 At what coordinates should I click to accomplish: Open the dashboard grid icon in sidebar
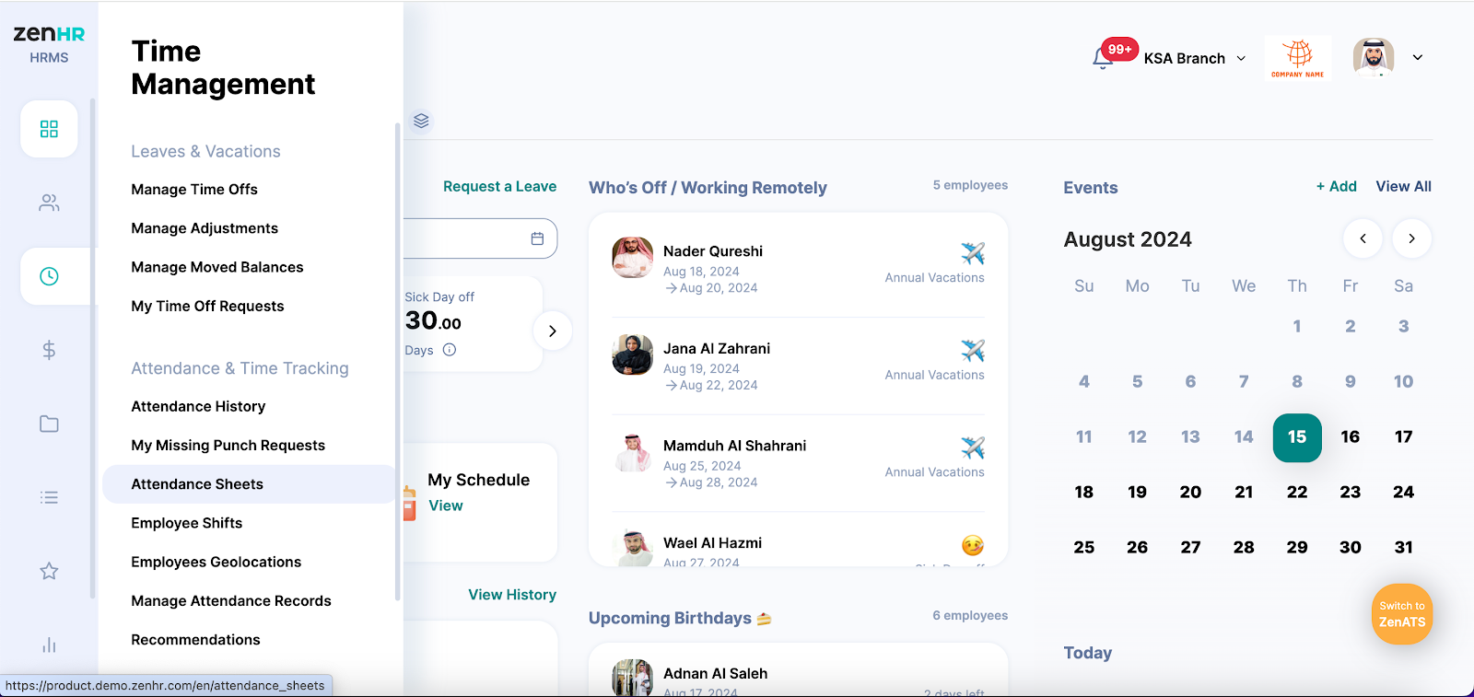pos(49,129)
